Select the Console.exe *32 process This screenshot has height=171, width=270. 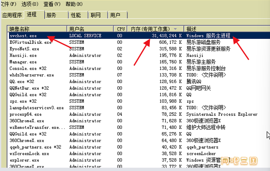point(28,69)
